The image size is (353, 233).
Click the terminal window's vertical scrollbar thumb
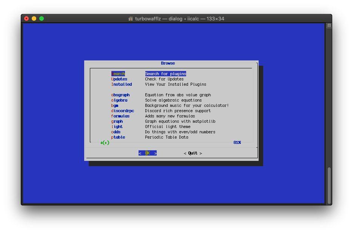[x=329, y=185]
